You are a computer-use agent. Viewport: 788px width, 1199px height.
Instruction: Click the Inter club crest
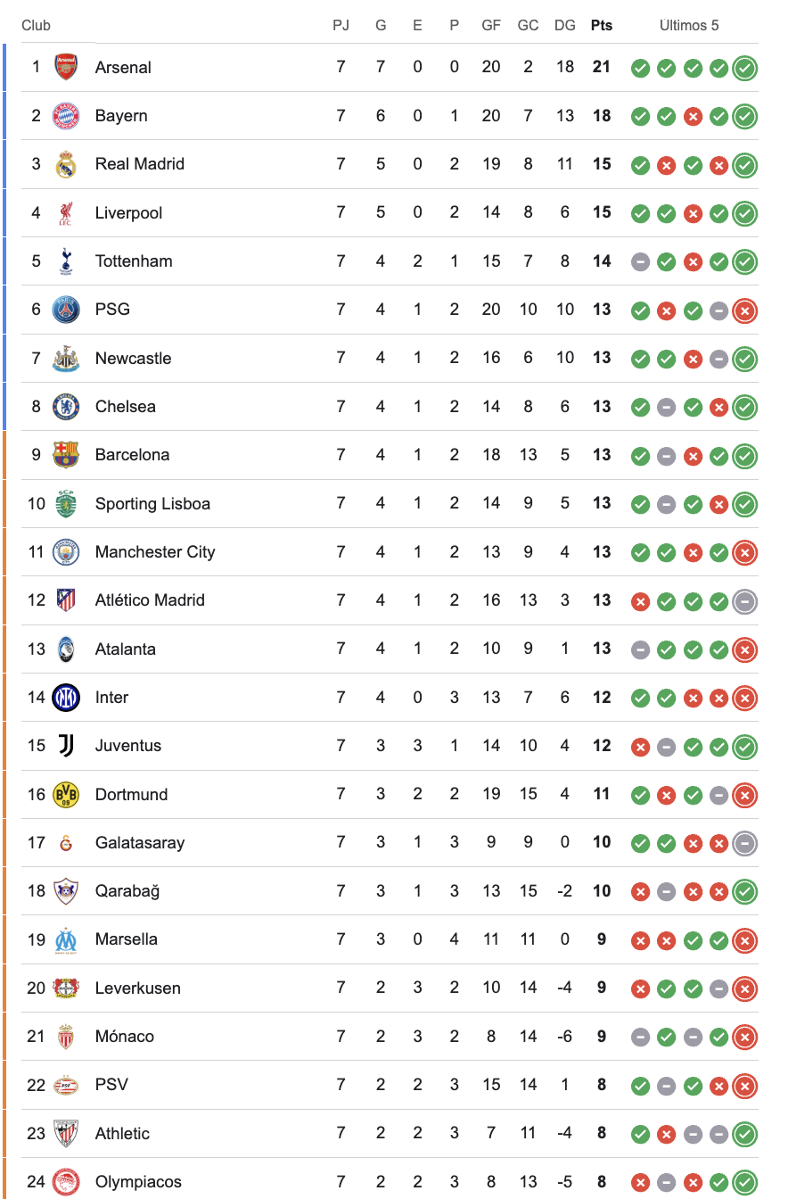pyautogui.click(x=66, y=698)
